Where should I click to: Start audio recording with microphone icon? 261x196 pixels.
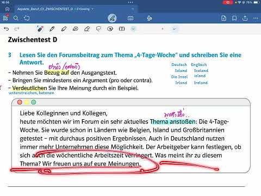click(150, 18)
